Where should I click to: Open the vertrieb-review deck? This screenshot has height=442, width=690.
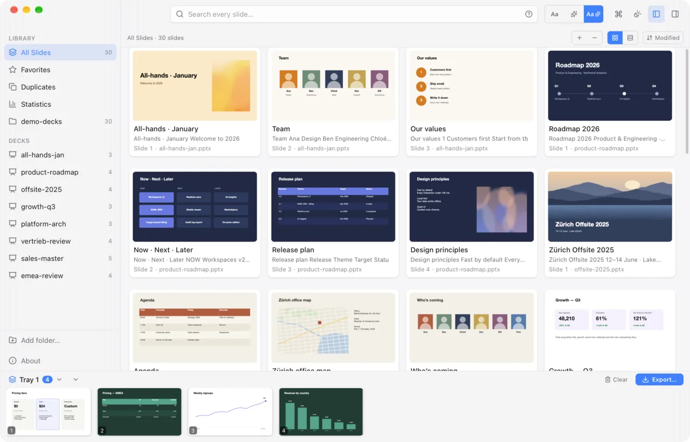tap(60, 241)
